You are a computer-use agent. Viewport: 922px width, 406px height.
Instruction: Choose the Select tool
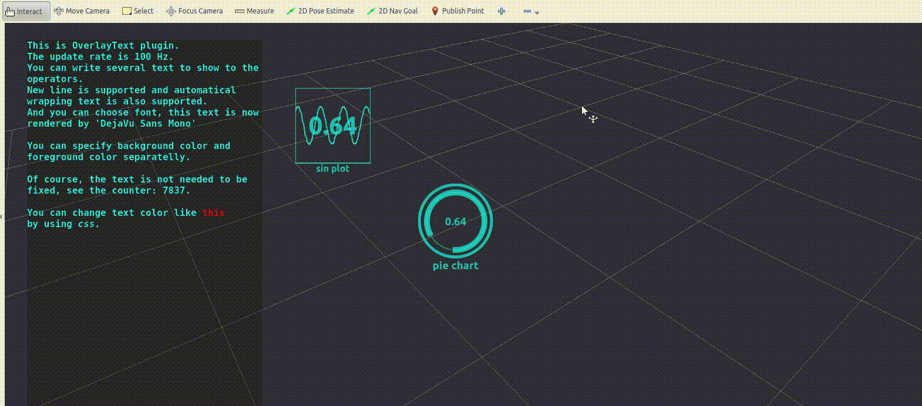(x=137, y=11)
